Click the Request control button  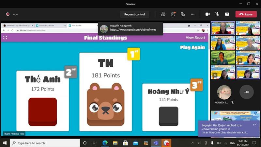[x=134, y=14]
